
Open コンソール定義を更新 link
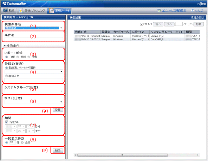[x=174, y=10]
